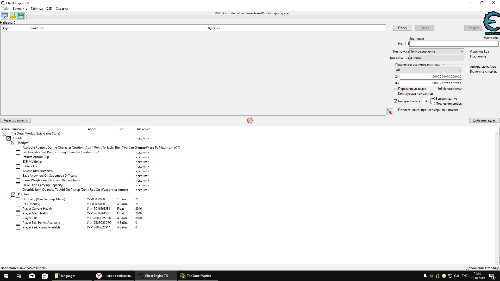Open notification center icon
The width and height of the screenshot is (500, 281).
tap(492, 276)
